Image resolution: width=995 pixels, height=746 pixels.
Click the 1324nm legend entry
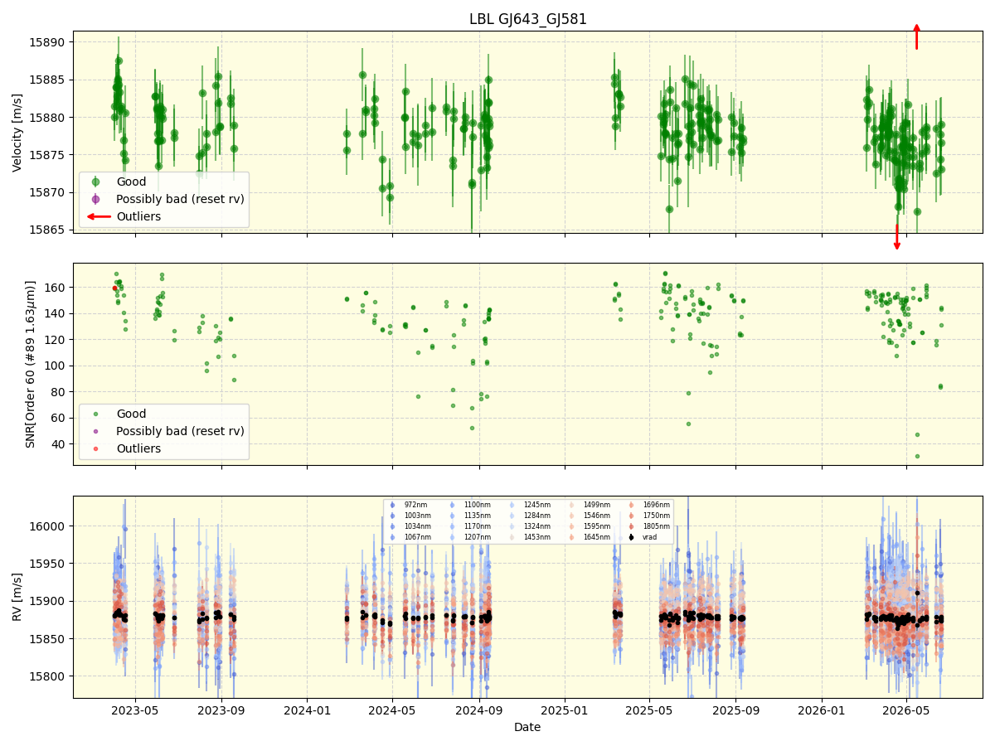[x=530, y=526]
